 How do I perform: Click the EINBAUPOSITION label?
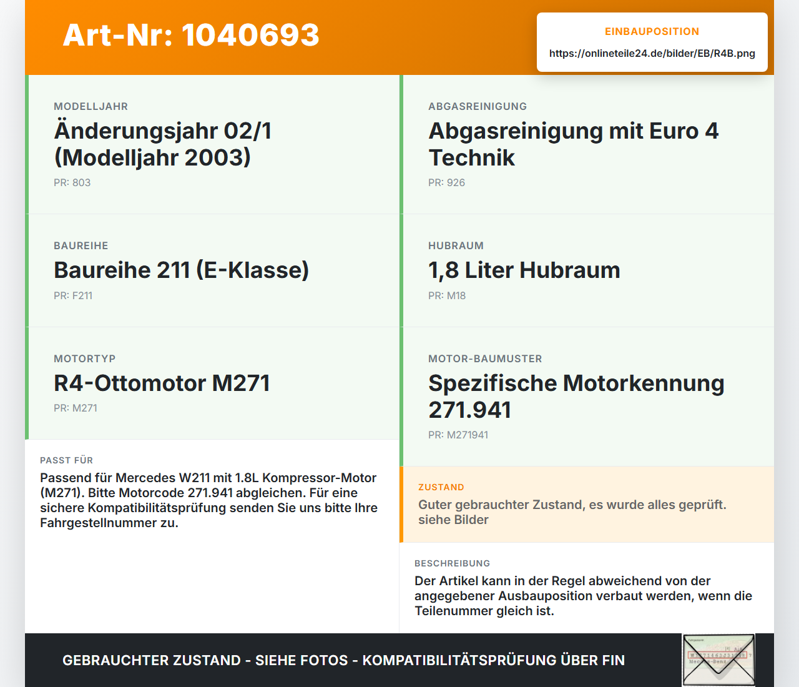(x=652, y=31)
